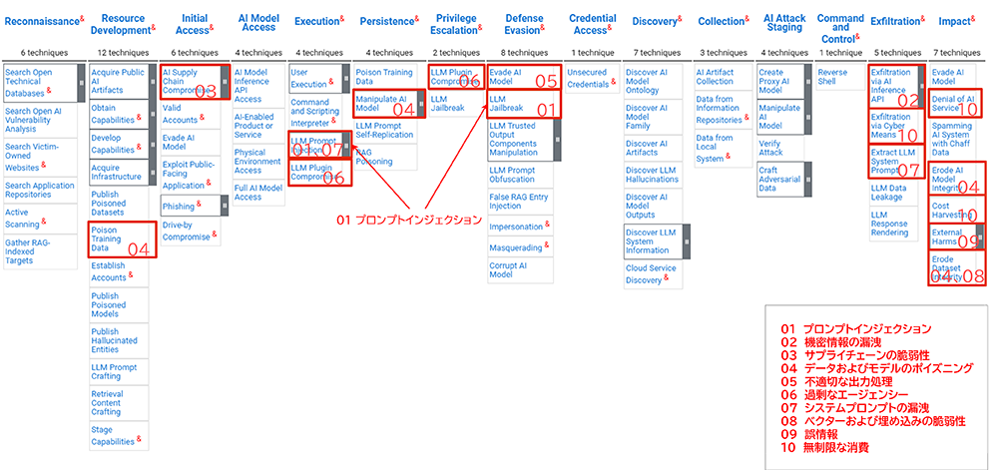998x470 pixels.
Task: Open the Cloud Service Discovery technique
Action: click(x=653, y=274)
